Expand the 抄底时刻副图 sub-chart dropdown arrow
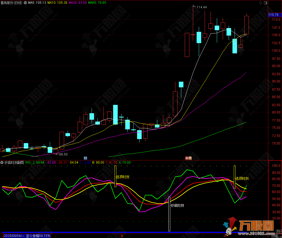Screen dimensions: 282x238 click(2, 163)
